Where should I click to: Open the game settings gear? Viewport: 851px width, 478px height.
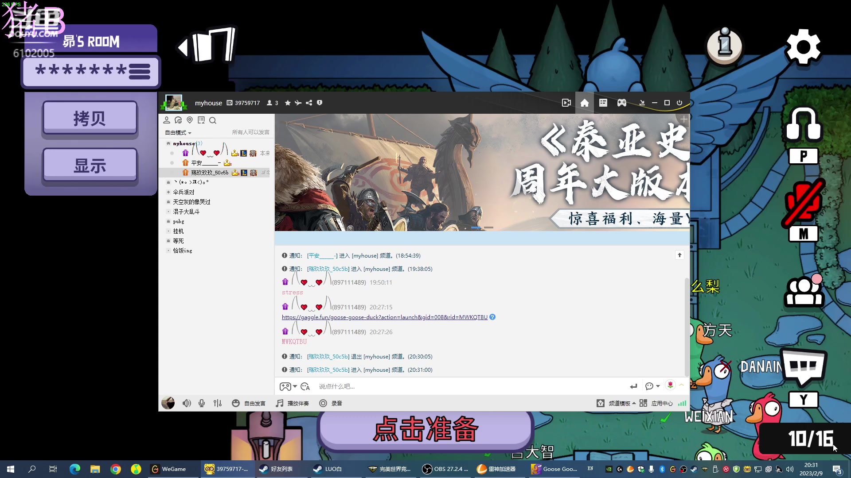[803, 47]
